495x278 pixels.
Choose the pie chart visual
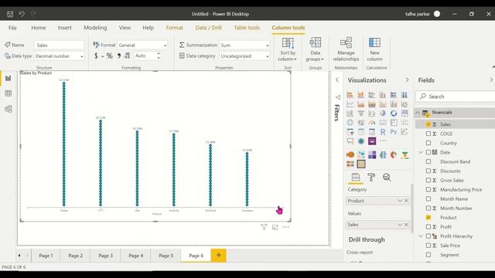pyautogui.click(x=383, y=114)
